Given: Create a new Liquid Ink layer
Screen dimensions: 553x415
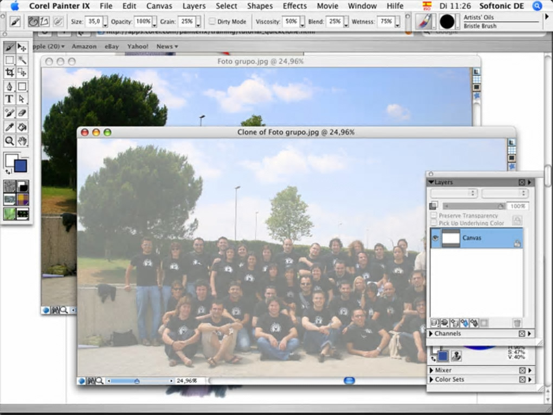Looking at the screenshot, I should (474, 323).
